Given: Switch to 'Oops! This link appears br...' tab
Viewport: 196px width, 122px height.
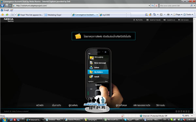Looking at the screenshot, I should pyautogui.click(x=30, y=15).
